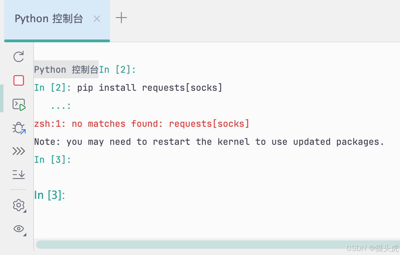Close the Python 控制台 tab
The image size is (400, 255).
[96, 19]
